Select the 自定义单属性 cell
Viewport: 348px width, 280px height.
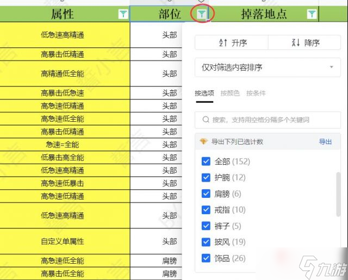63,241
